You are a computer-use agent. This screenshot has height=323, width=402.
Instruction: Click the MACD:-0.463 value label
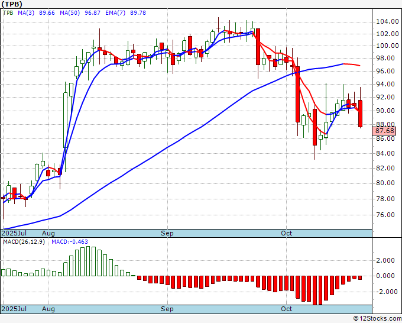click(70, 242)
